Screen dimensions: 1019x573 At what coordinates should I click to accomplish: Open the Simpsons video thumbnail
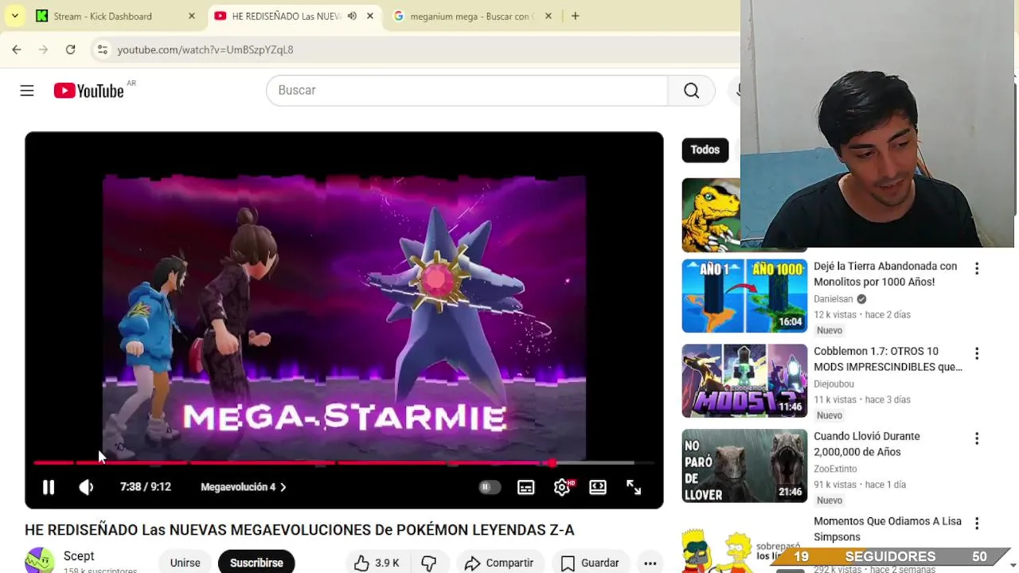point(744,544)
